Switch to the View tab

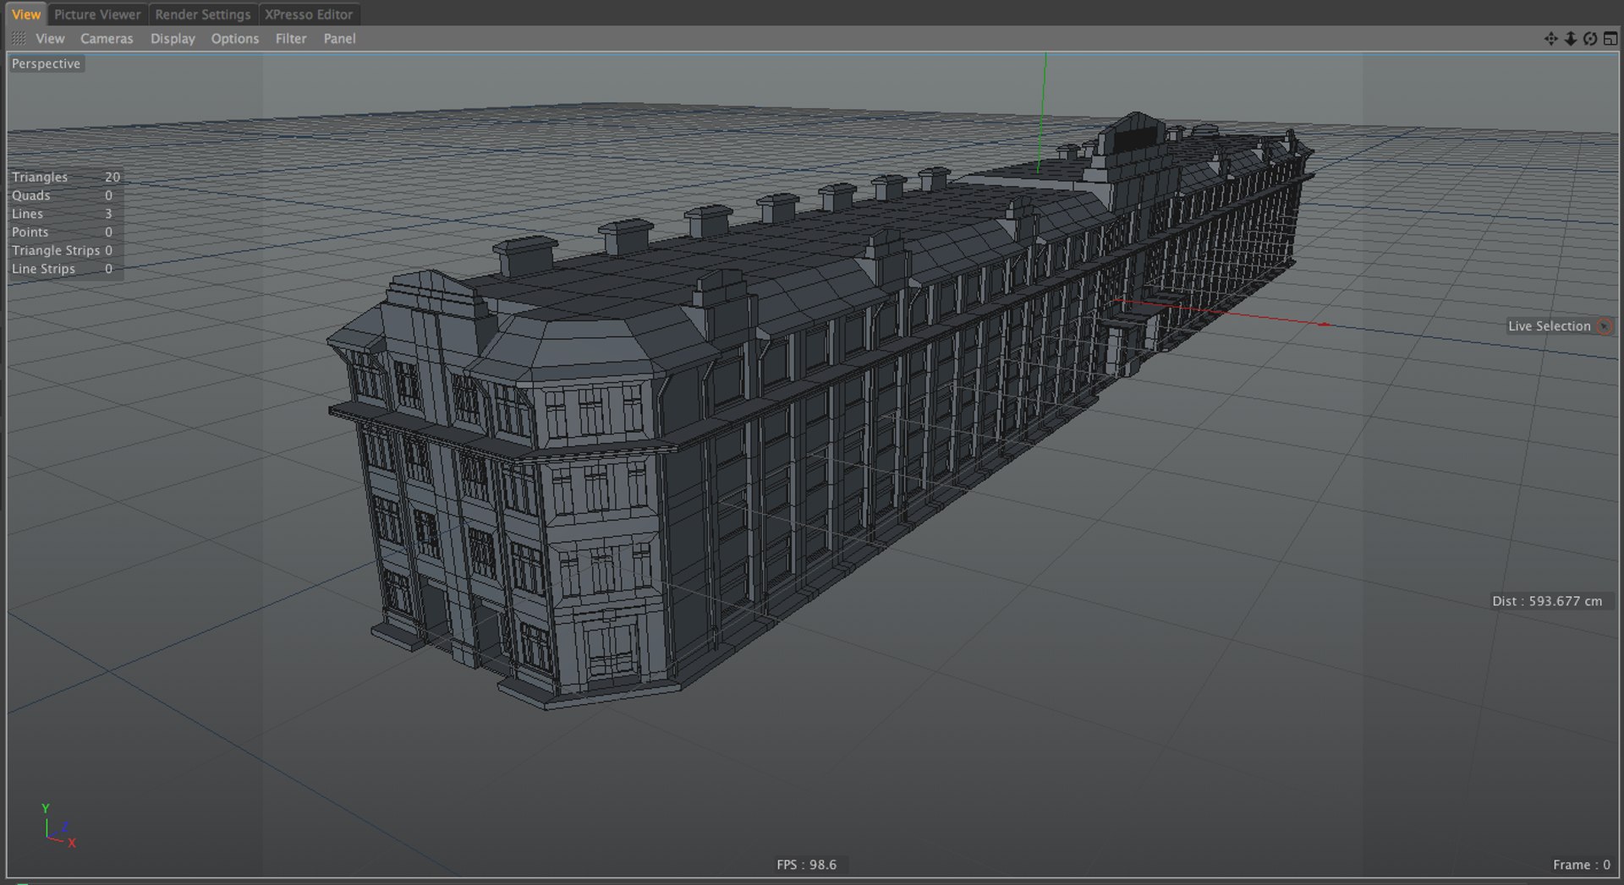[x=26, y=14]
